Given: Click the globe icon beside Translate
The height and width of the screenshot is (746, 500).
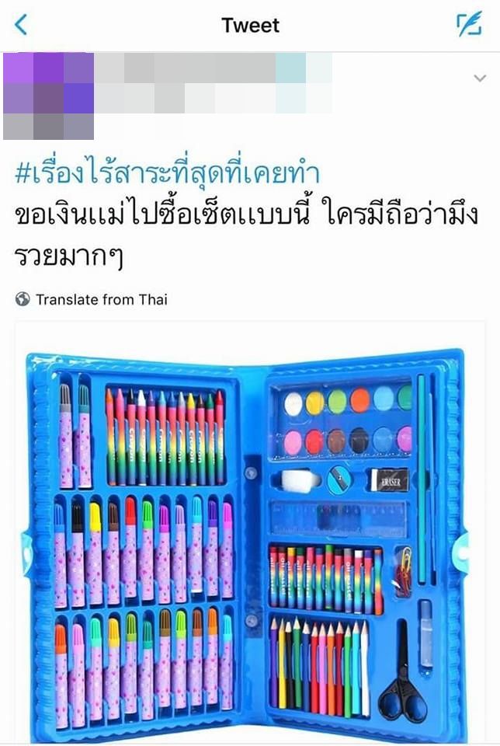Looking at the screenshot, I should [23, 299].
